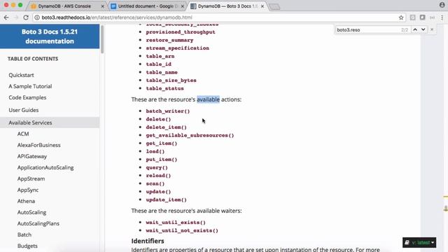Image resolution: width=448 pixels, height=252 pixels.
Task: Open the wait_until_exists() waiter link
Action: point(176,223)
